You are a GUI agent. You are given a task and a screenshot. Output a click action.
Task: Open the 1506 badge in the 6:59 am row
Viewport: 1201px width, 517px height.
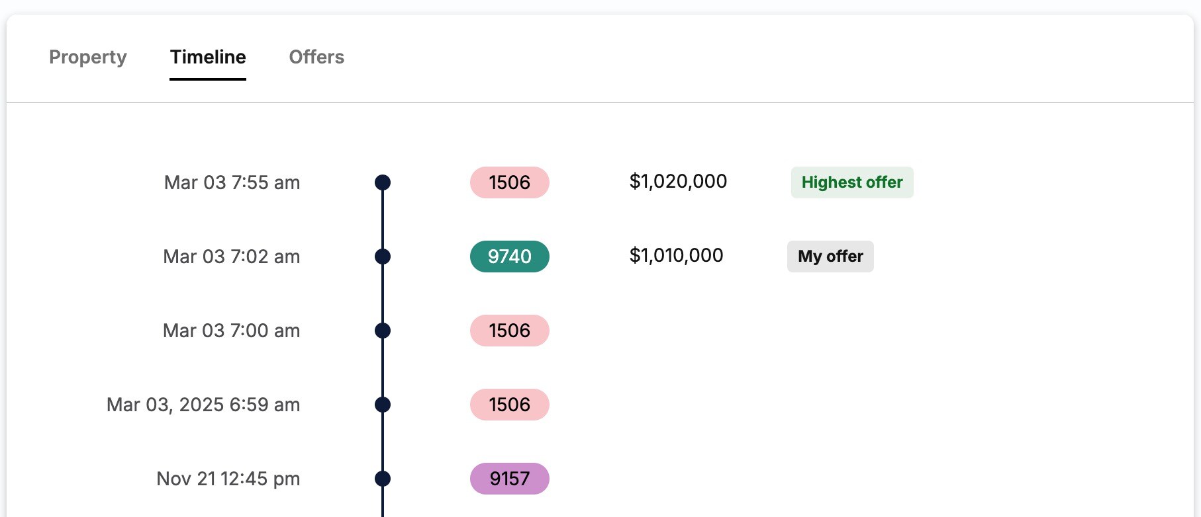point(509,405)
